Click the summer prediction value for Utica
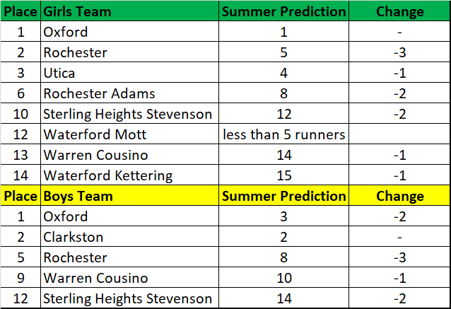Screen dimensions: 451x309 coord(284,73)
